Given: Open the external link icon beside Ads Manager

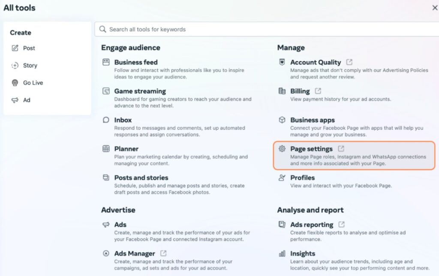Looking at the screenshot, I should pyautogui.click(x=163, y=253).
